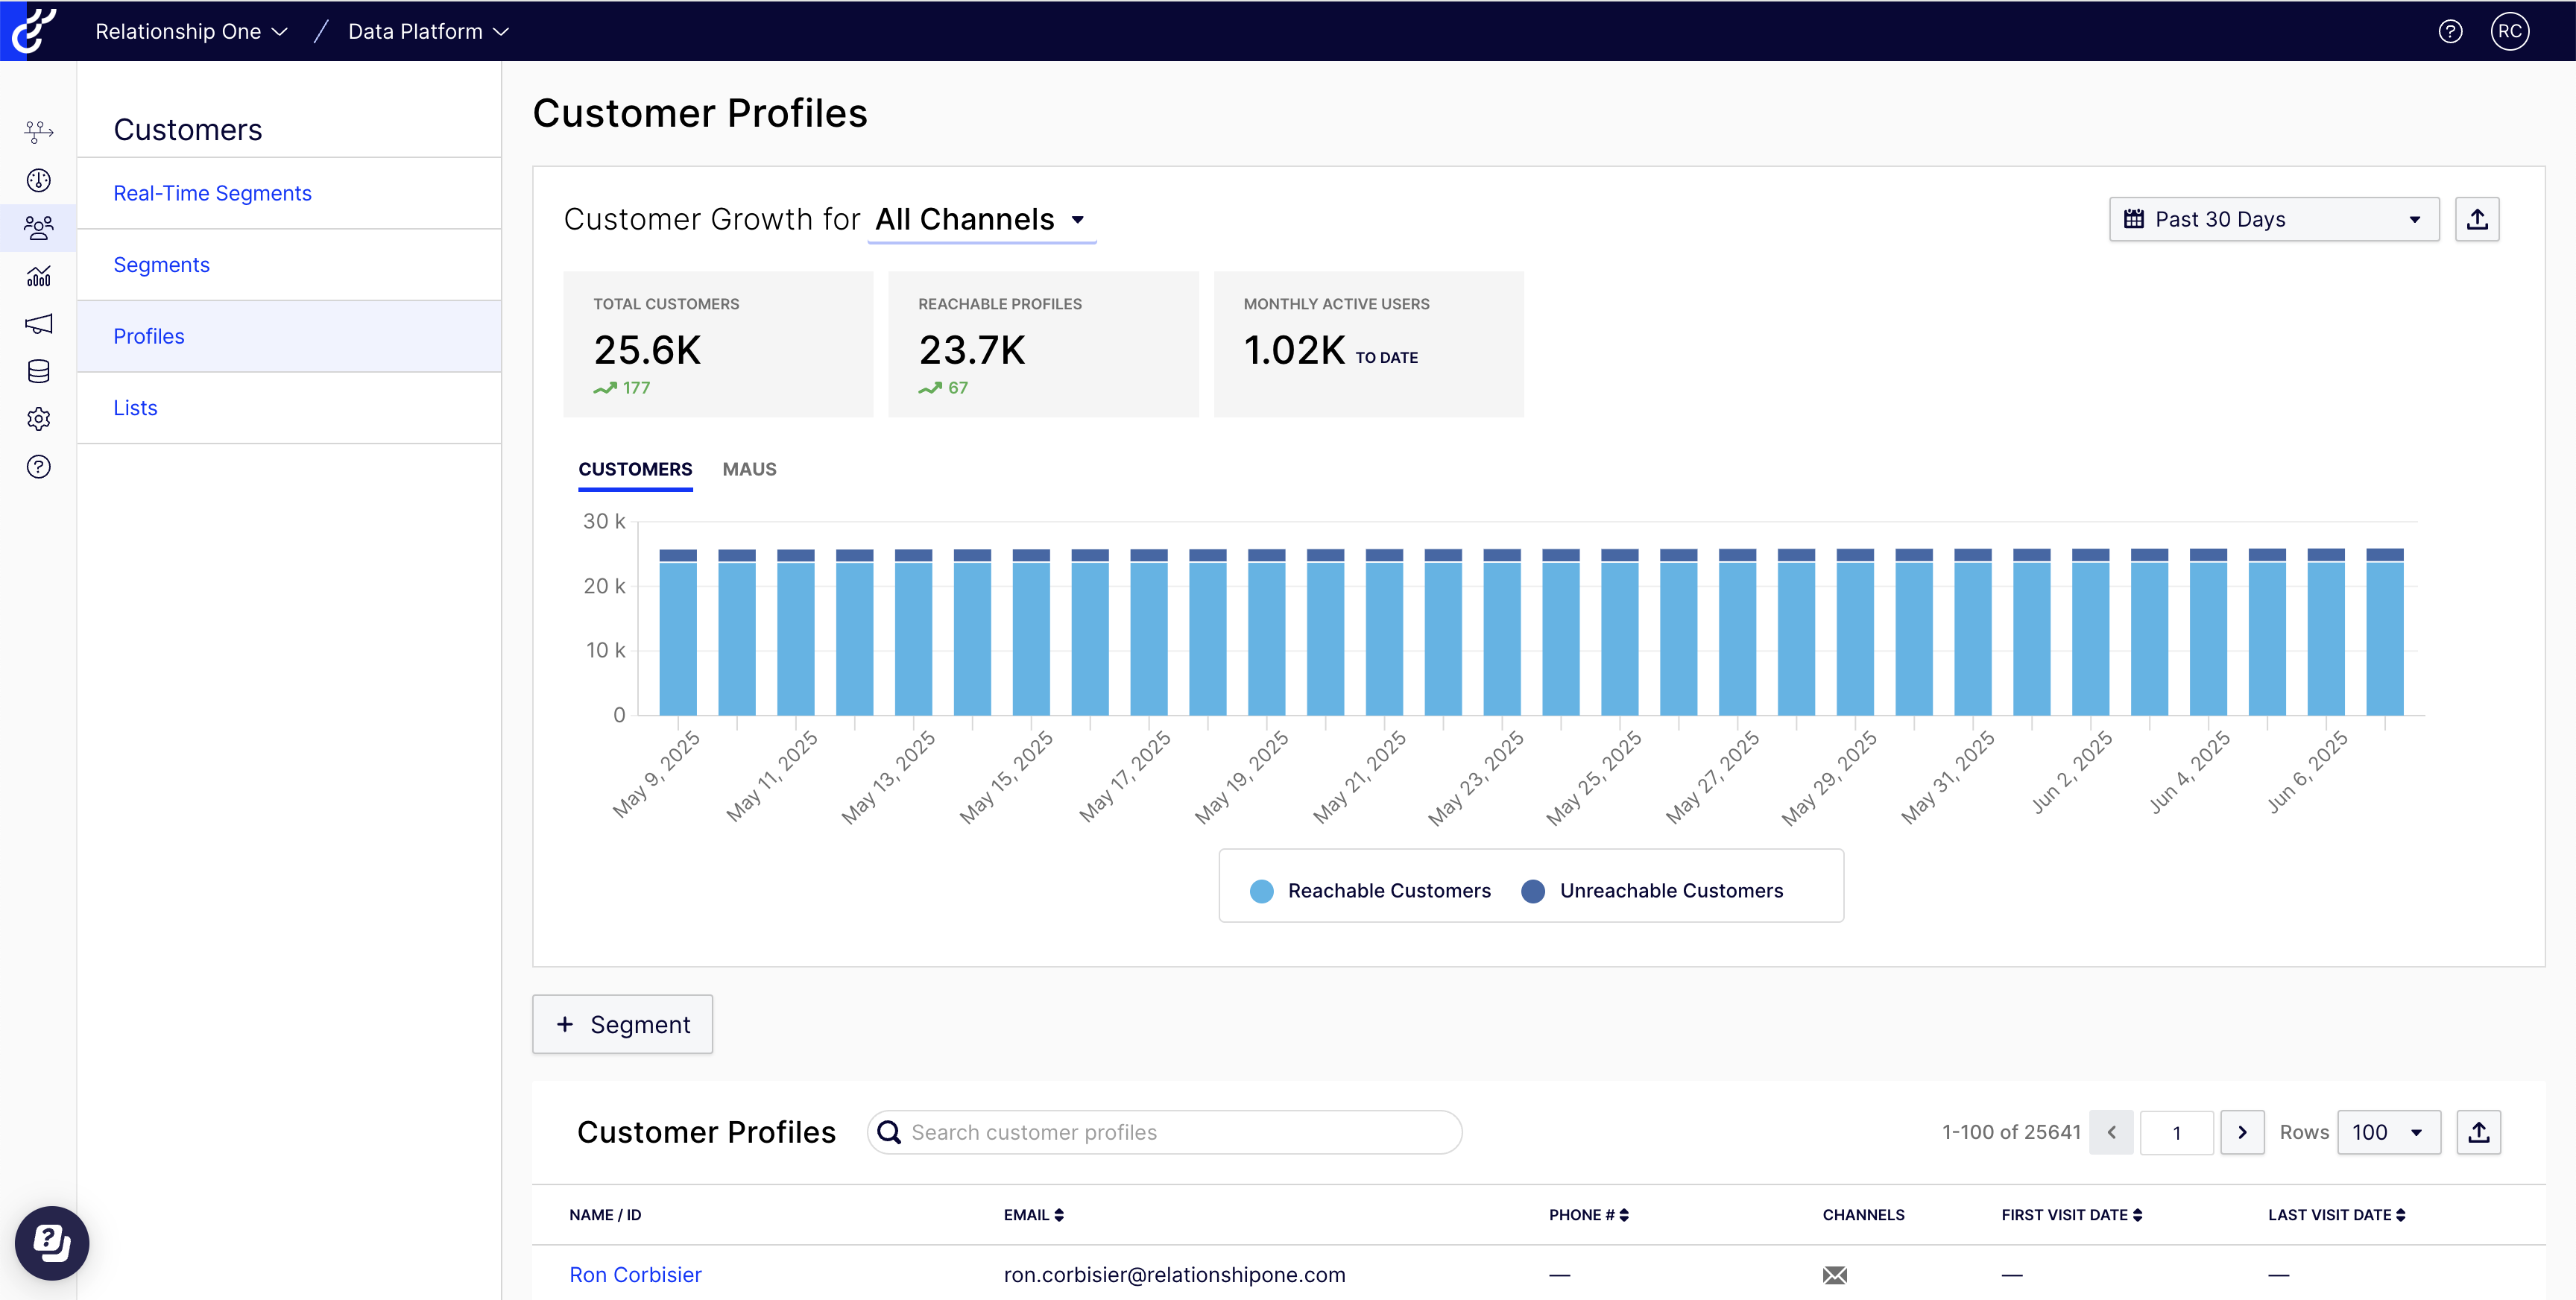Select the dashboard gauge icon
This screenshot has width=2576, height=1300.
[37, 180]
